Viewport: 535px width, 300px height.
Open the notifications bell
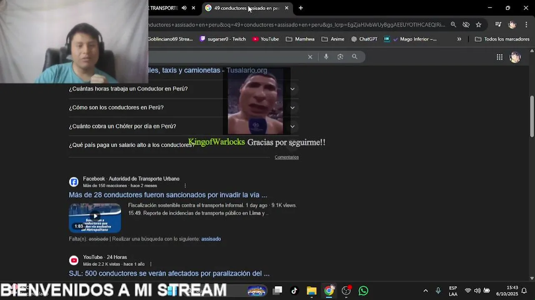524,290
